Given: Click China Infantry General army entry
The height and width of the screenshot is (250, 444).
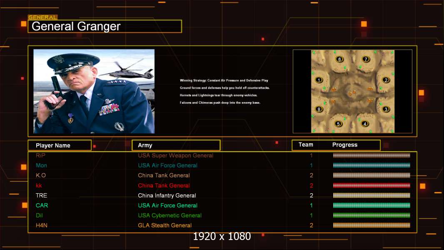Looking at the screenshot, I should (x=167, y=195).
